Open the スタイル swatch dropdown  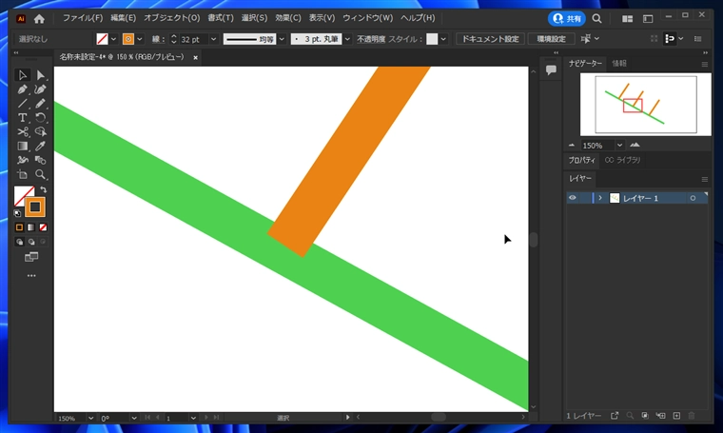(x=443, y=39)
